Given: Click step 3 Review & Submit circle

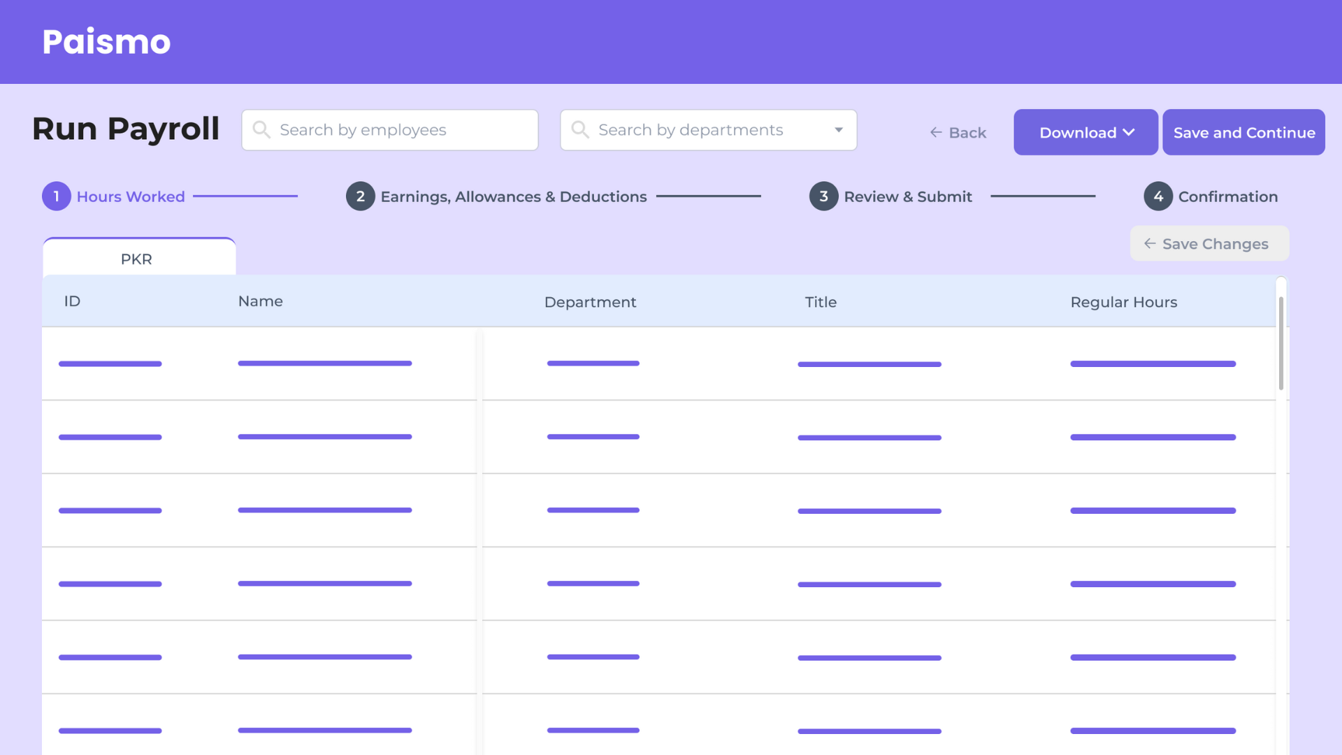Looking at the screenshot, I should pyautogui.click(x=823, y=196).
